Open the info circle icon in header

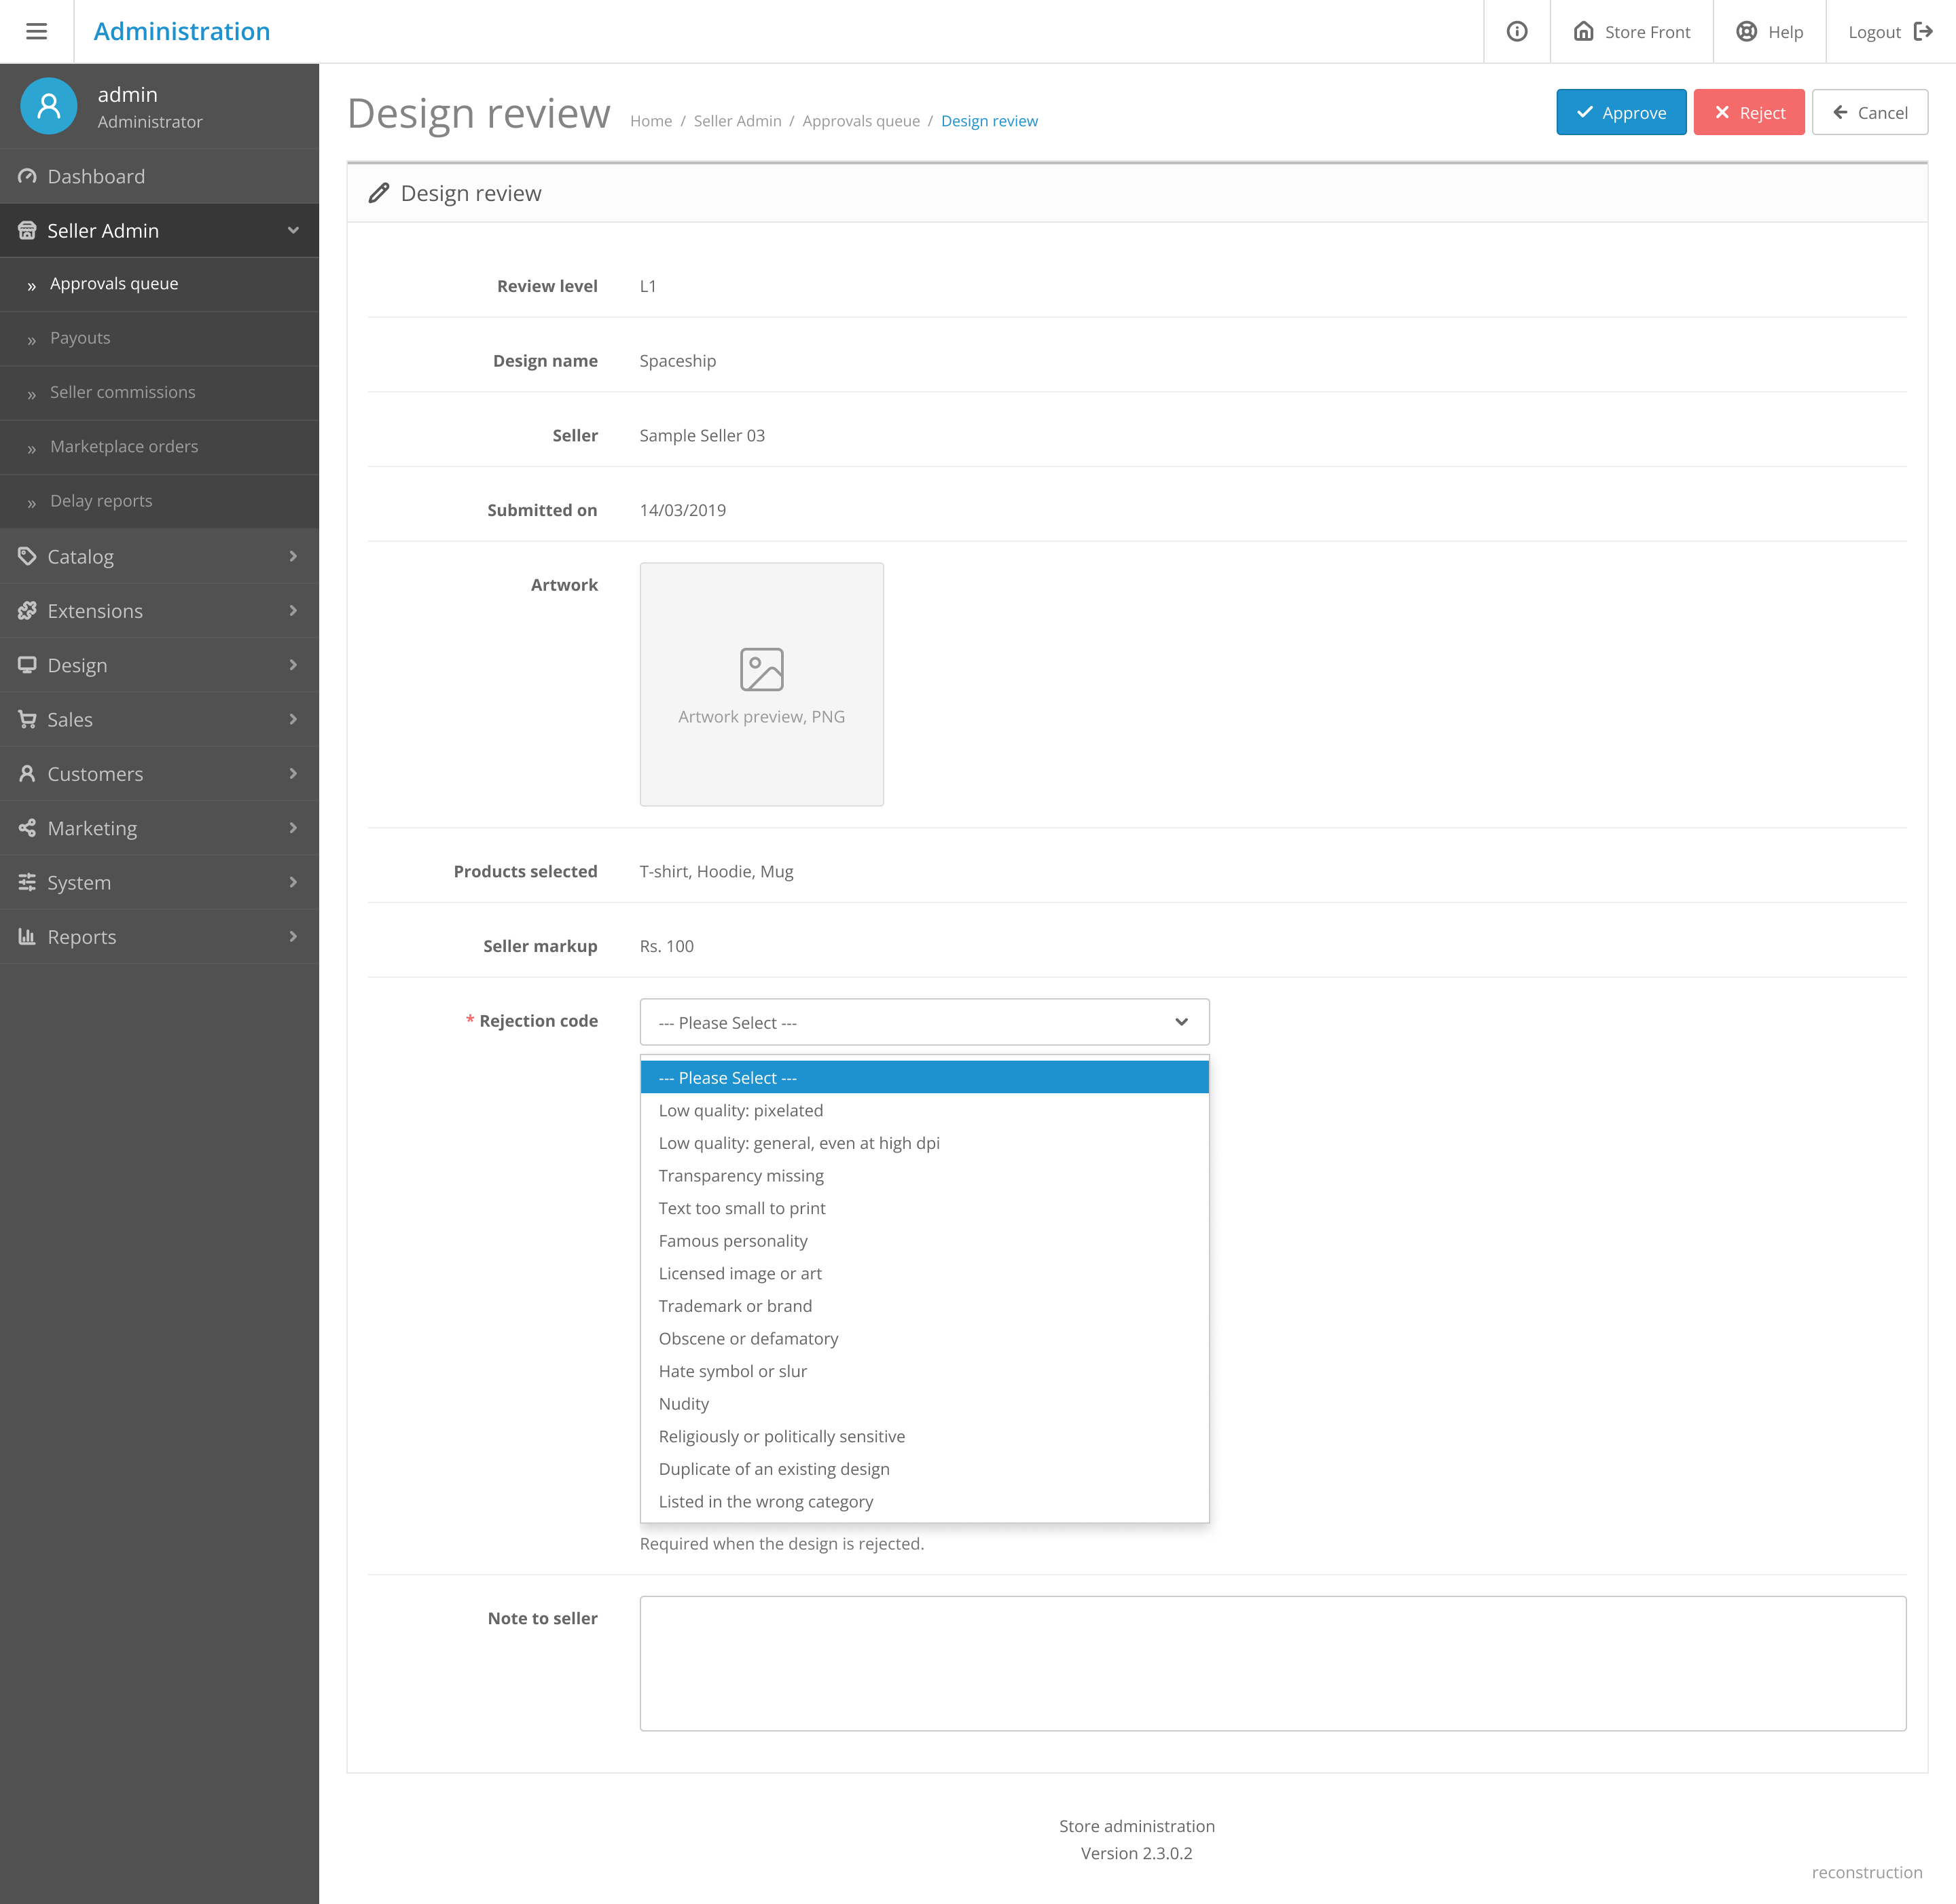click(x=1516, y=31)
